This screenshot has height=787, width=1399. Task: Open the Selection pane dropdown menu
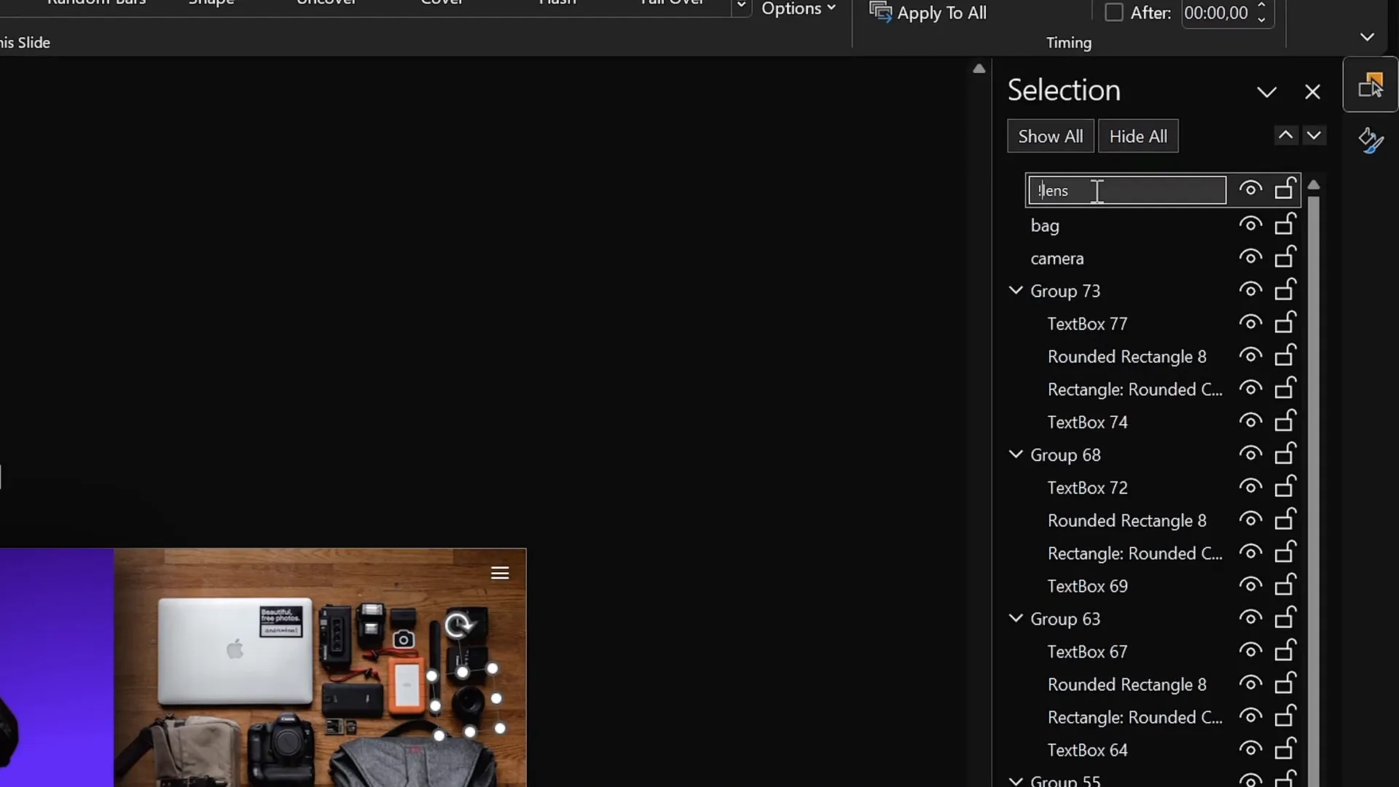1267,92
